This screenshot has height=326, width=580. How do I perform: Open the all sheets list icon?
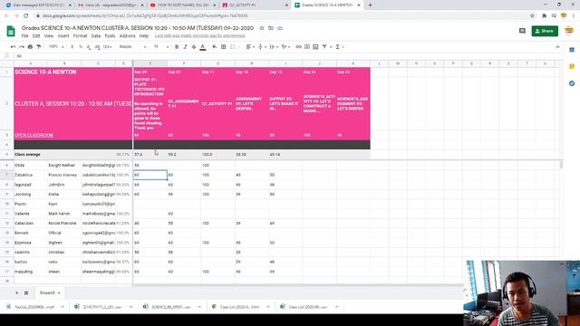coord(26,292)
